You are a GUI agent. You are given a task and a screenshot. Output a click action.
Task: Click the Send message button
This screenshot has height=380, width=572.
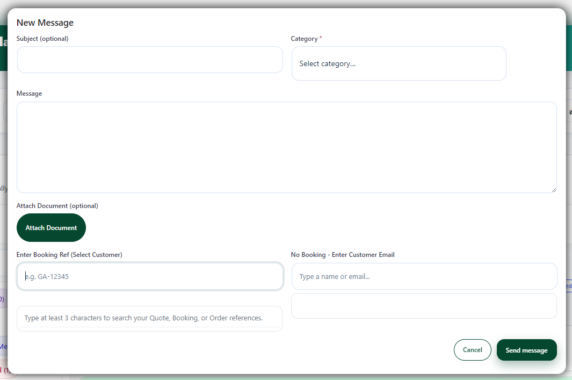point(526,350)
